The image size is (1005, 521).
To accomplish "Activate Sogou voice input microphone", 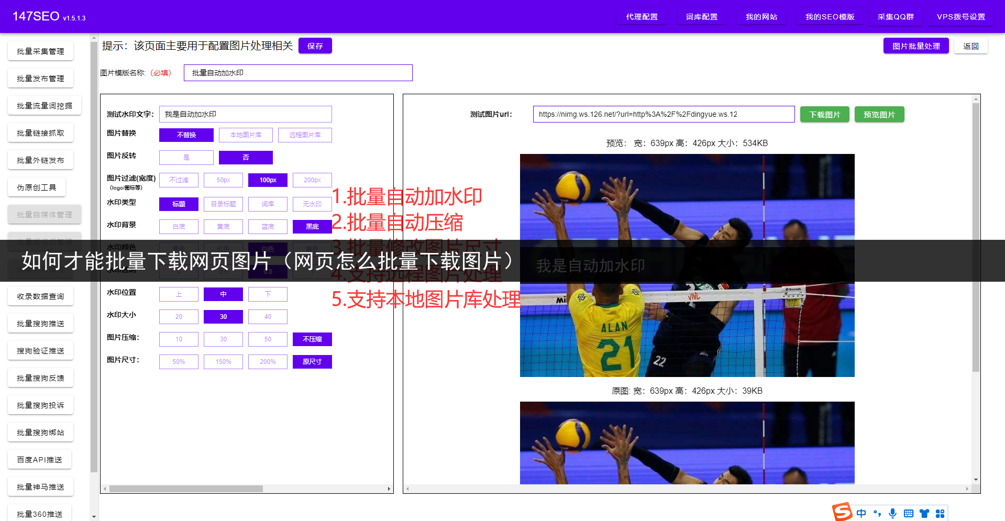I will [x=893, y=514].
